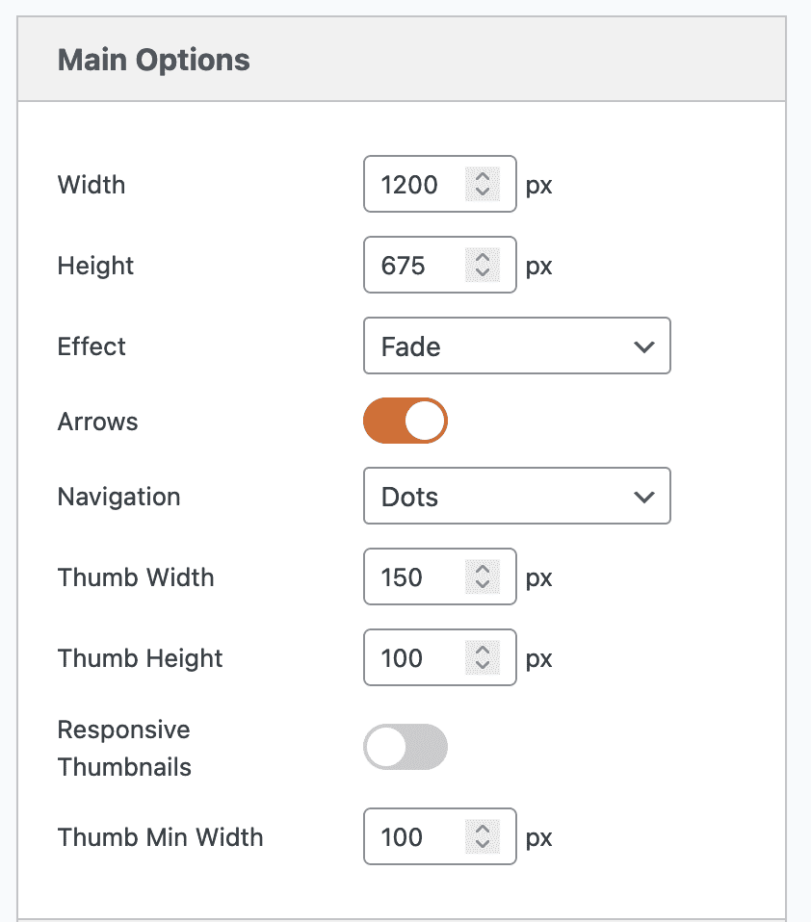
Task: Decrease the Width value with down arrow
Action: pyautogui.click(x=483, y=192)
